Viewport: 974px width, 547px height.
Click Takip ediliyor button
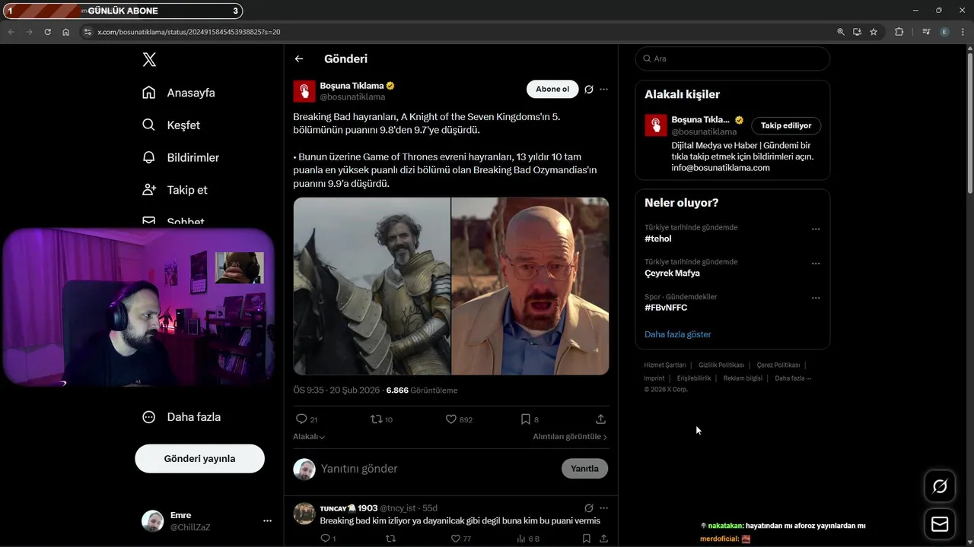pyautogui.click(x=786, y=125)
